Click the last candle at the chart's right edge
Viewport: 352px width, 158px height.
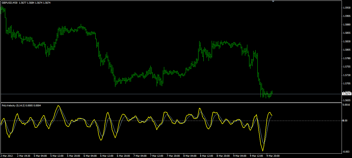pyautogui.click(x=272, y=93)
